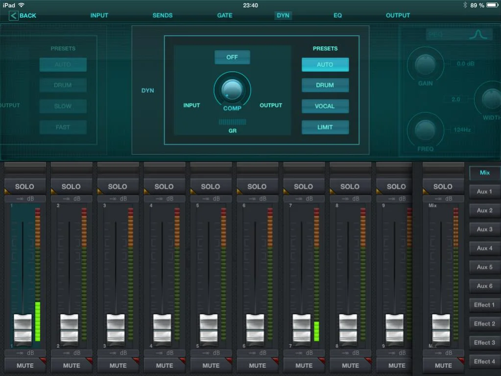The width and height of the screenshot is (501, 376).
Task: Click the EQ Freq knob
Action: click(x=425, y=130)
